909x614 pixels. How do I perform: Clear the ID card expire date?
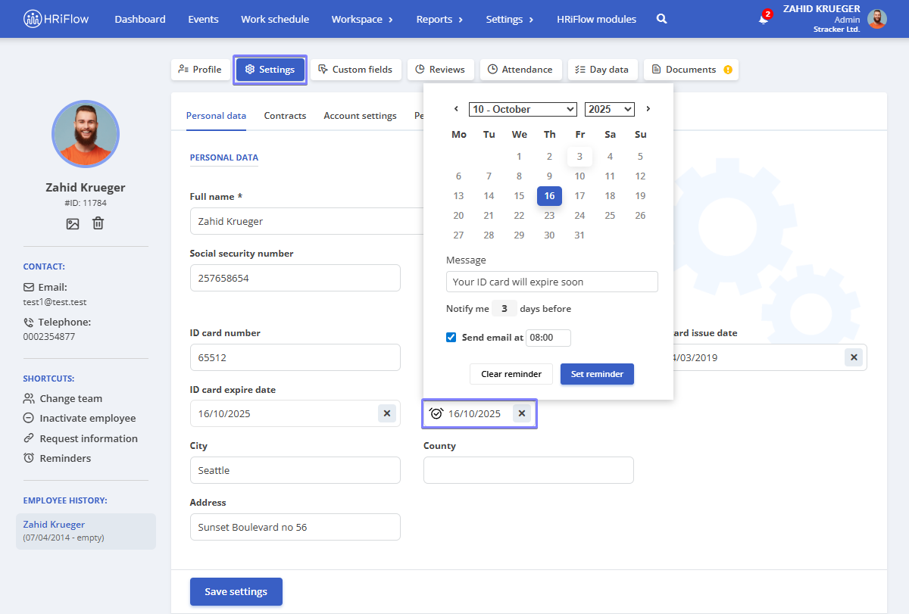point(387,413)
